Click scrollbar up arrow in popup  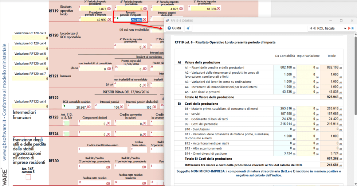[355, 34]
